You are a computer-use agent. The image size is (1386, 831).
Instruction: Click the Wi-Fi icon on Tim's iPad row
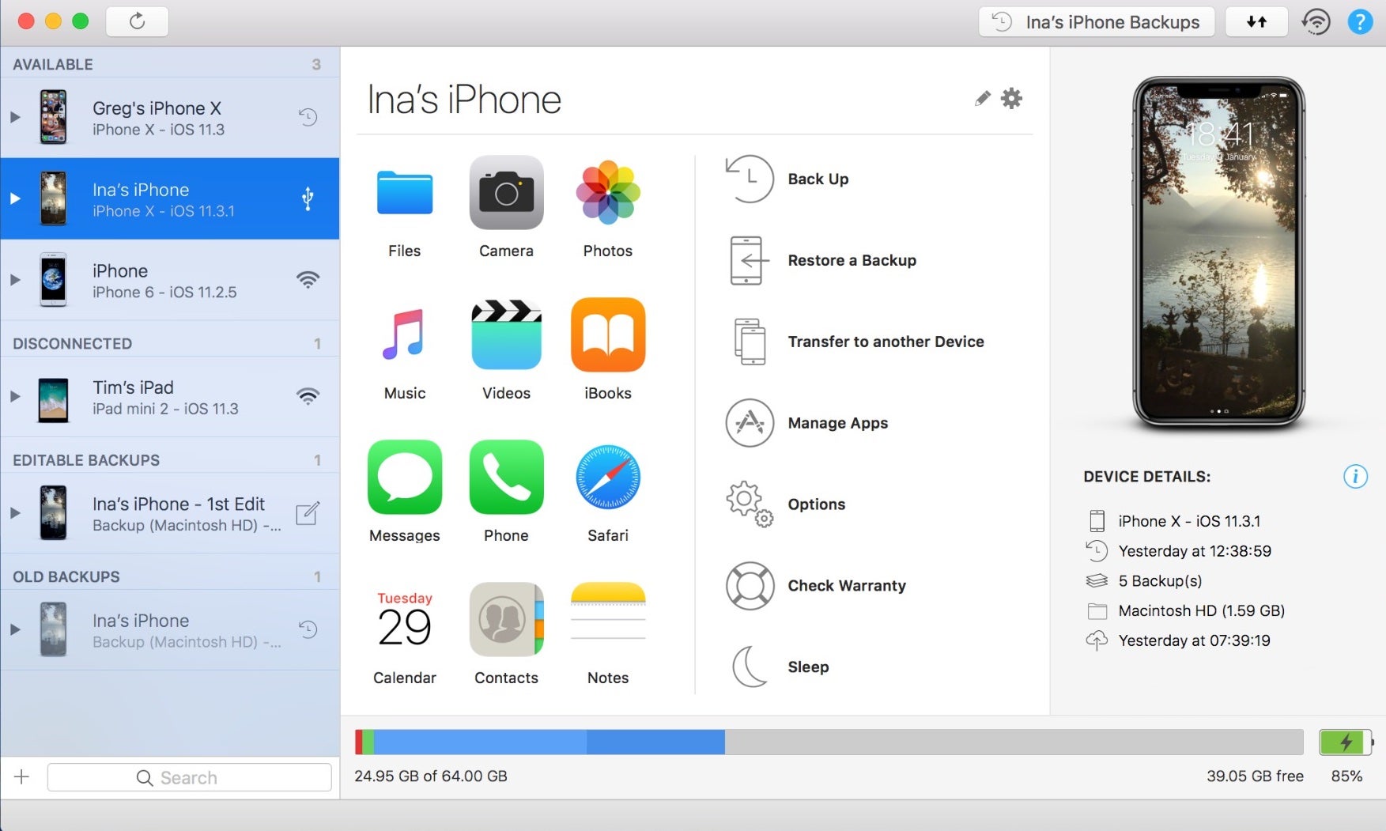[308, 396]
